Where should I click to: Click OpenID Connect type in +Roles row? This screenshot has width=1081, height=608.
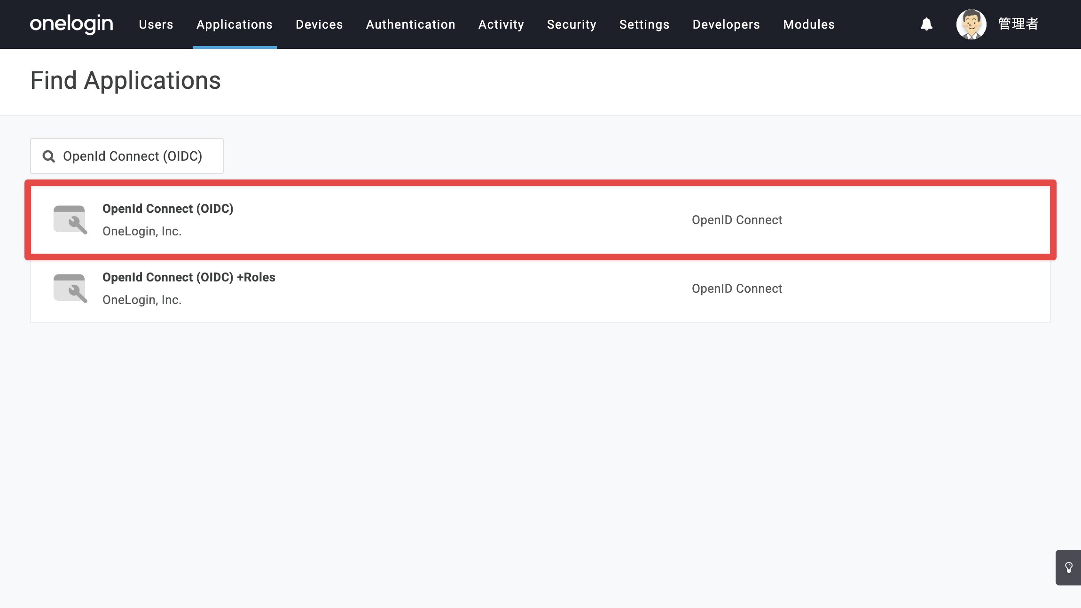tap(737, 288)
